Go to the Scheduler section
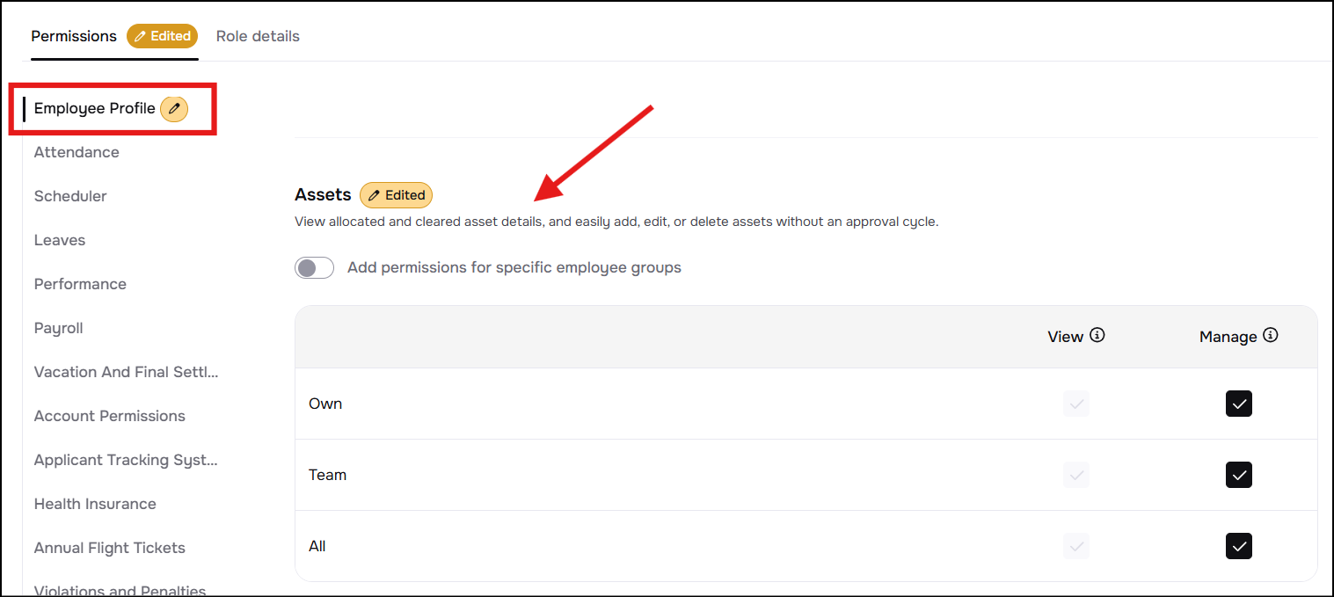 [x=70, y=196]
